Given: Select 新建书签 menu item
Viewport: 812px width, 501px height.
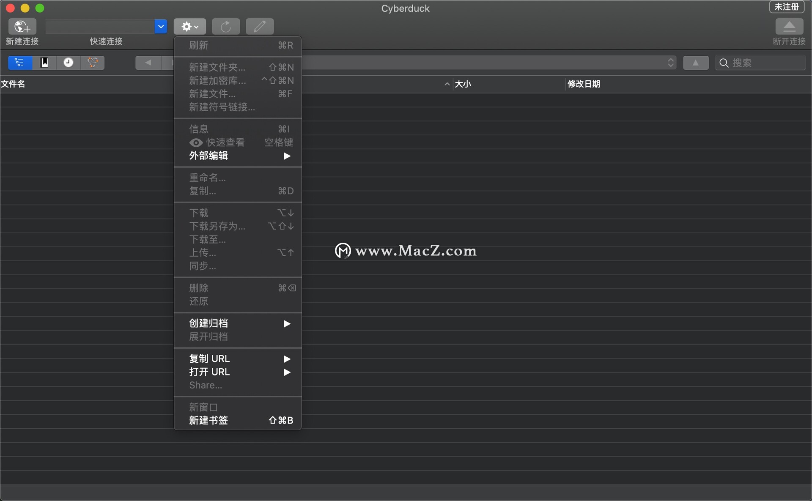Looking at the screenshot, I should (x=238, y=420).
